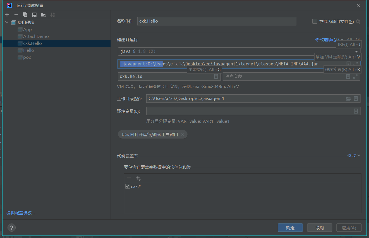Uncheck the cxk.* coverage package checkbox
Image resolution: width=369 pixels, height=238 pixels.
128,186
